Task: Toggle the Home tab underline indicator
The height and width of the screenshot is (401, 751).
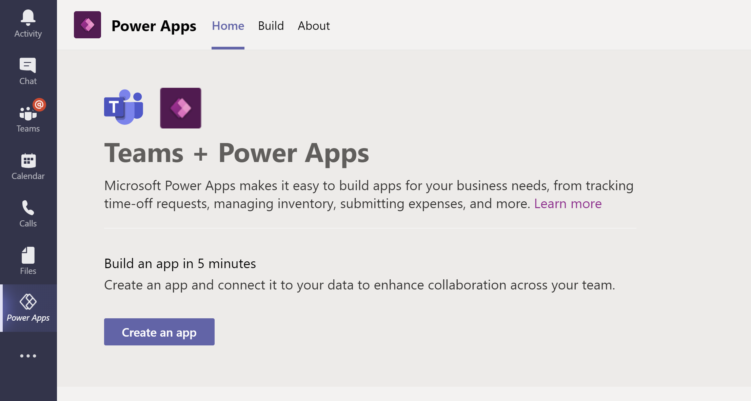Action: click(x=228, y=47)
